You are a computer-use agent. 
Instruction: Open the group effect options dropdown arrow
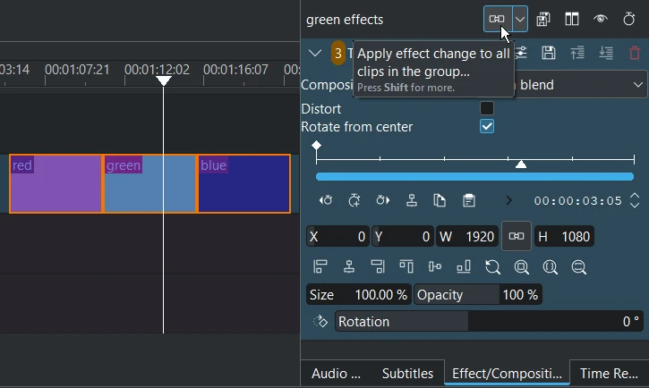(x=520, y=19)
